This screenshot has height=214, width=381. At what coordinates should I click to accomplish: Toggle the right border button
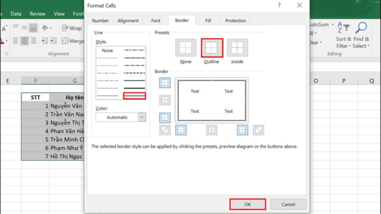[x=243, y=129]
